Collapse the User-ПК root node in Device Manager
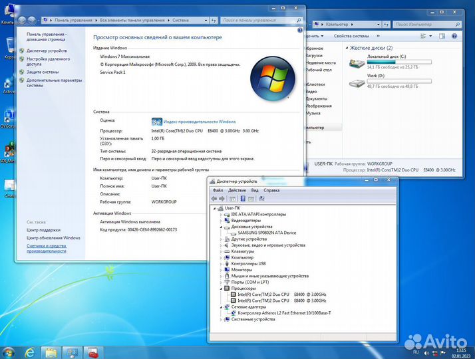Screen dimensions: 475x359 [214, 208]
